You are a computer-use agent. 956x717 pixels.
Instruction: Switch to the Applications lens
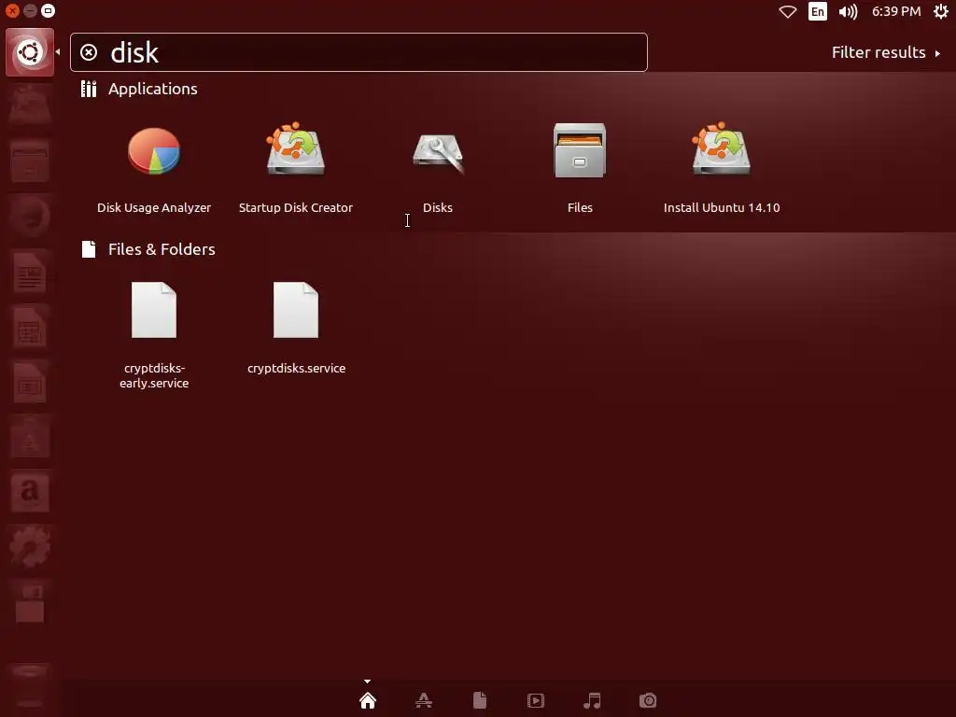[x=424, y=700]
